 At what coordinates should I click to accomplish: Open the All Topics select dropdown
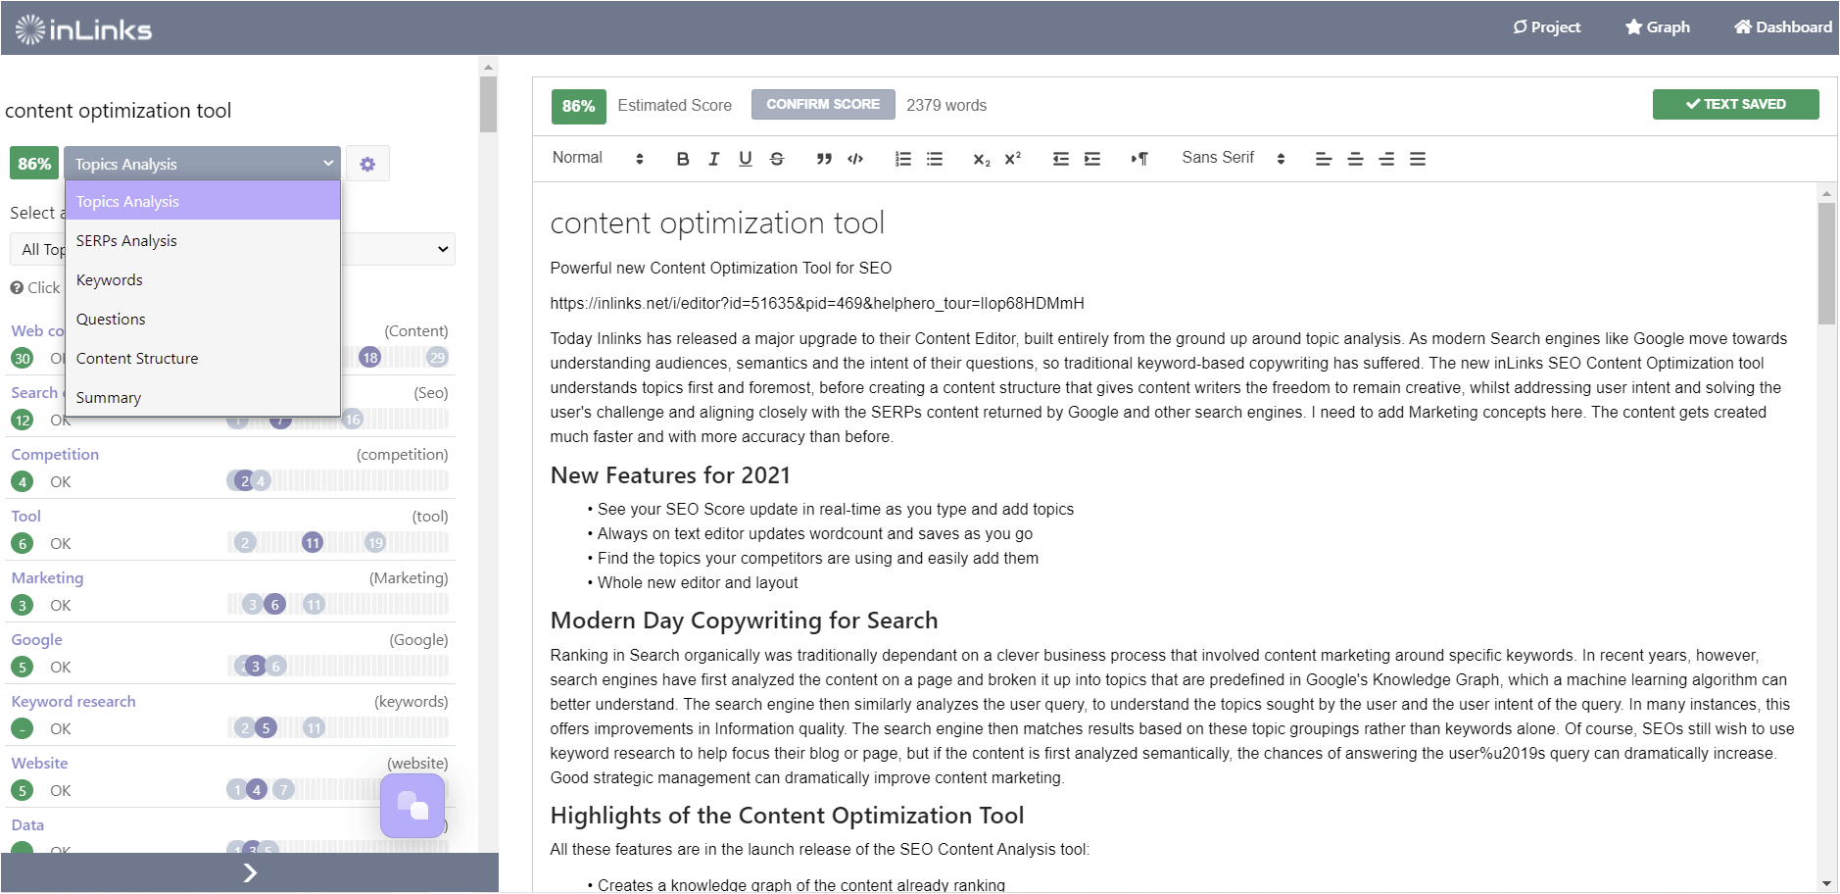coord(232,249)
